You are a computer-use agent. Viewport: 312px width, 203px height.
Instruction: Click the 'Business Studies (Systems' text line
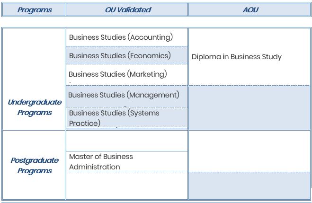114,113
